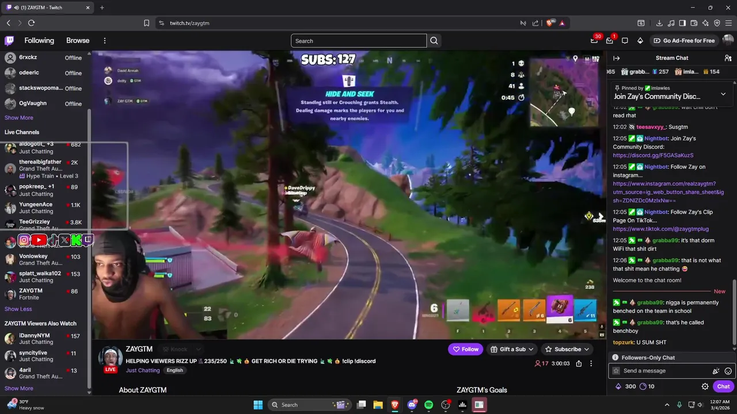Open channel points balance showing 10
The width and height of the screenshot is (737, 414).
coord(647,386)
